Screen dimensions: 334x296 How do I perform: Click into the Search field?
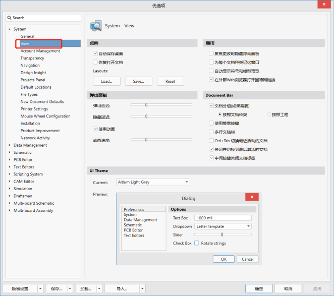pos(45,18)
